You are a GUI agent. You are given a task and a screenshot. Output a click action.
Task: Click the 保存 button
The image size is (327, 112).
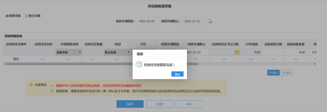(130, 104)
